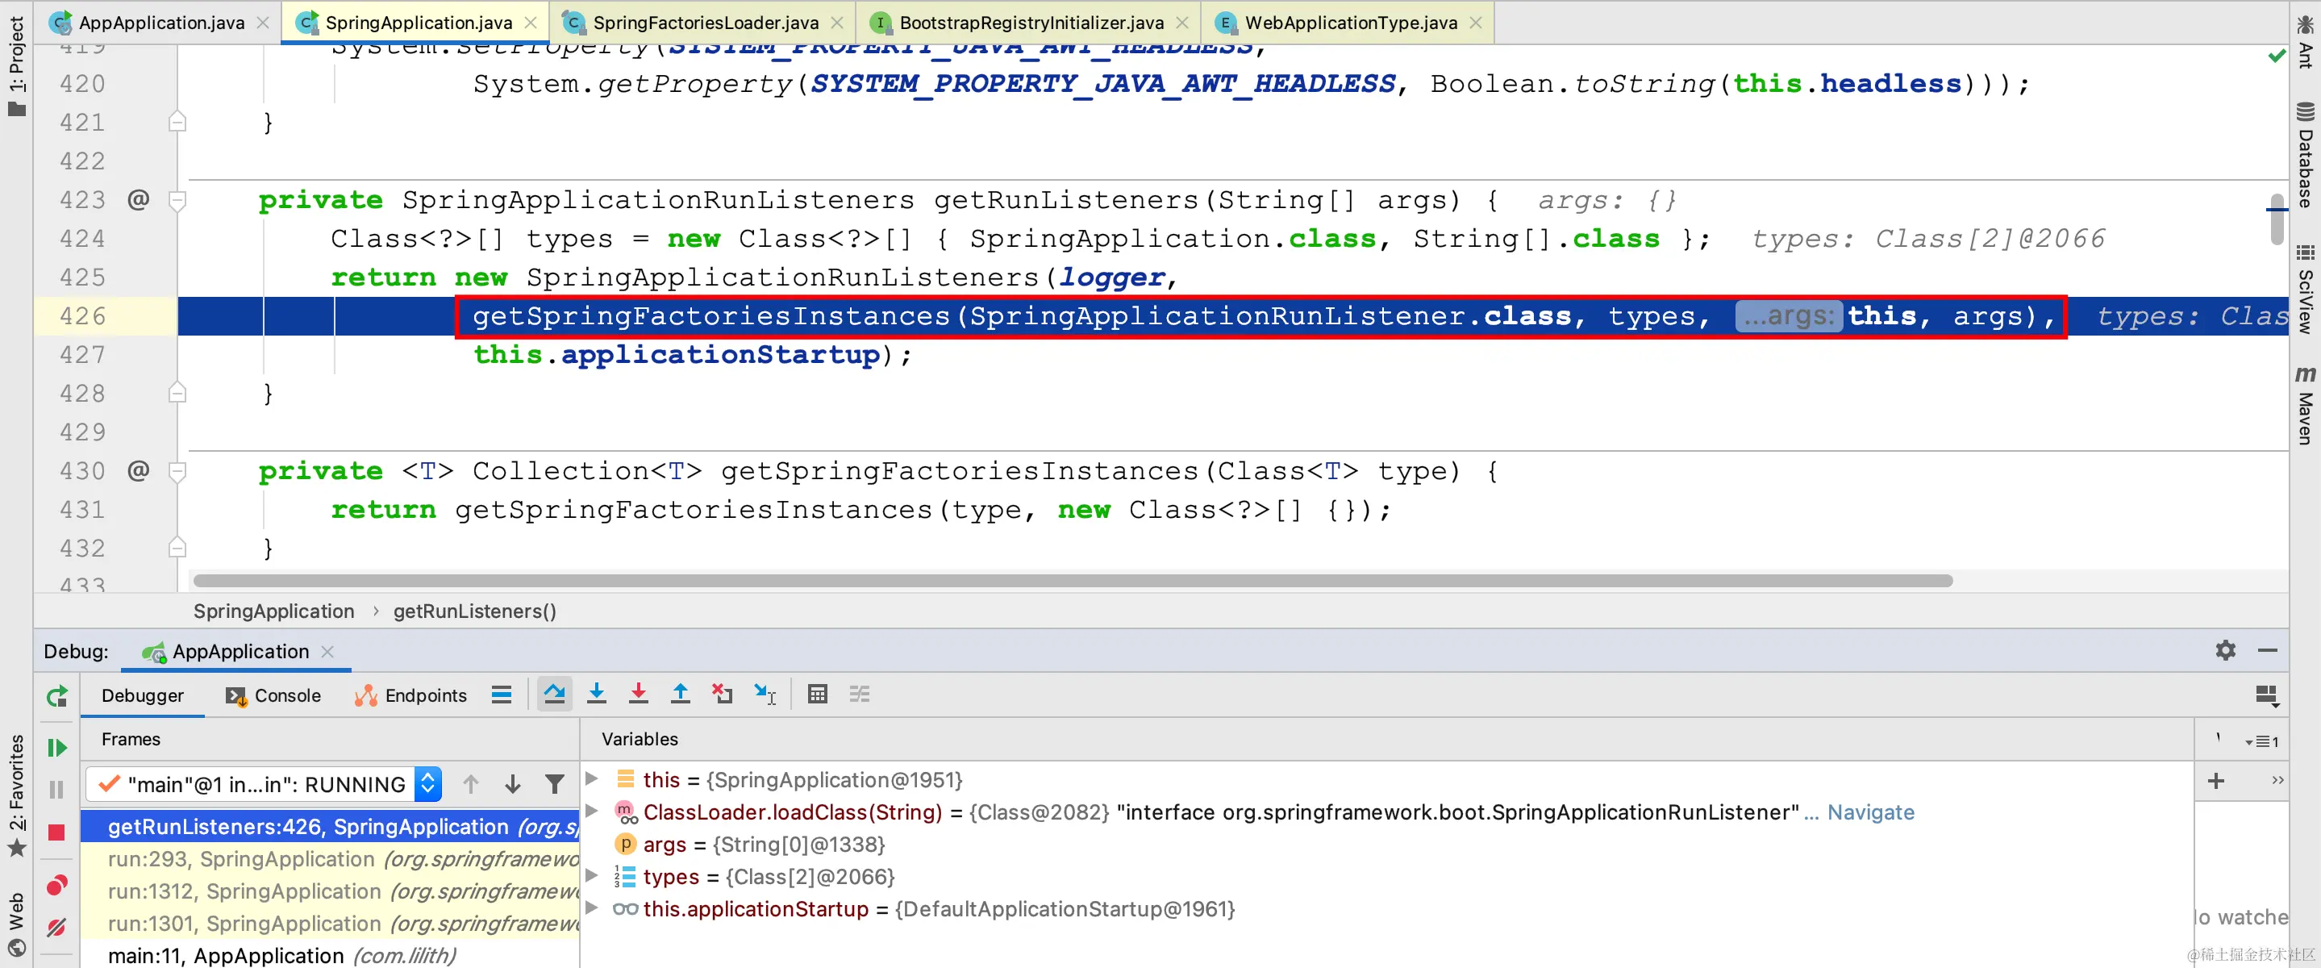Click Navigate link for loadClass result

pos(1869,812)
